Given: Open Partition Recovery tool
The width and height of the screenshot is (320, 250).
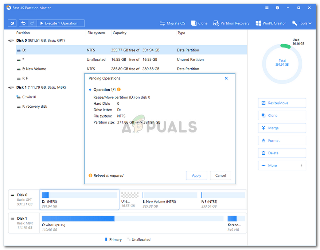Looking at the screenshot, I should 231,23.
